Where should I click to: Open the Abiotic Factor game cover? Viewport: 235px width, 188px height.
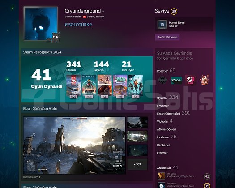120,85
